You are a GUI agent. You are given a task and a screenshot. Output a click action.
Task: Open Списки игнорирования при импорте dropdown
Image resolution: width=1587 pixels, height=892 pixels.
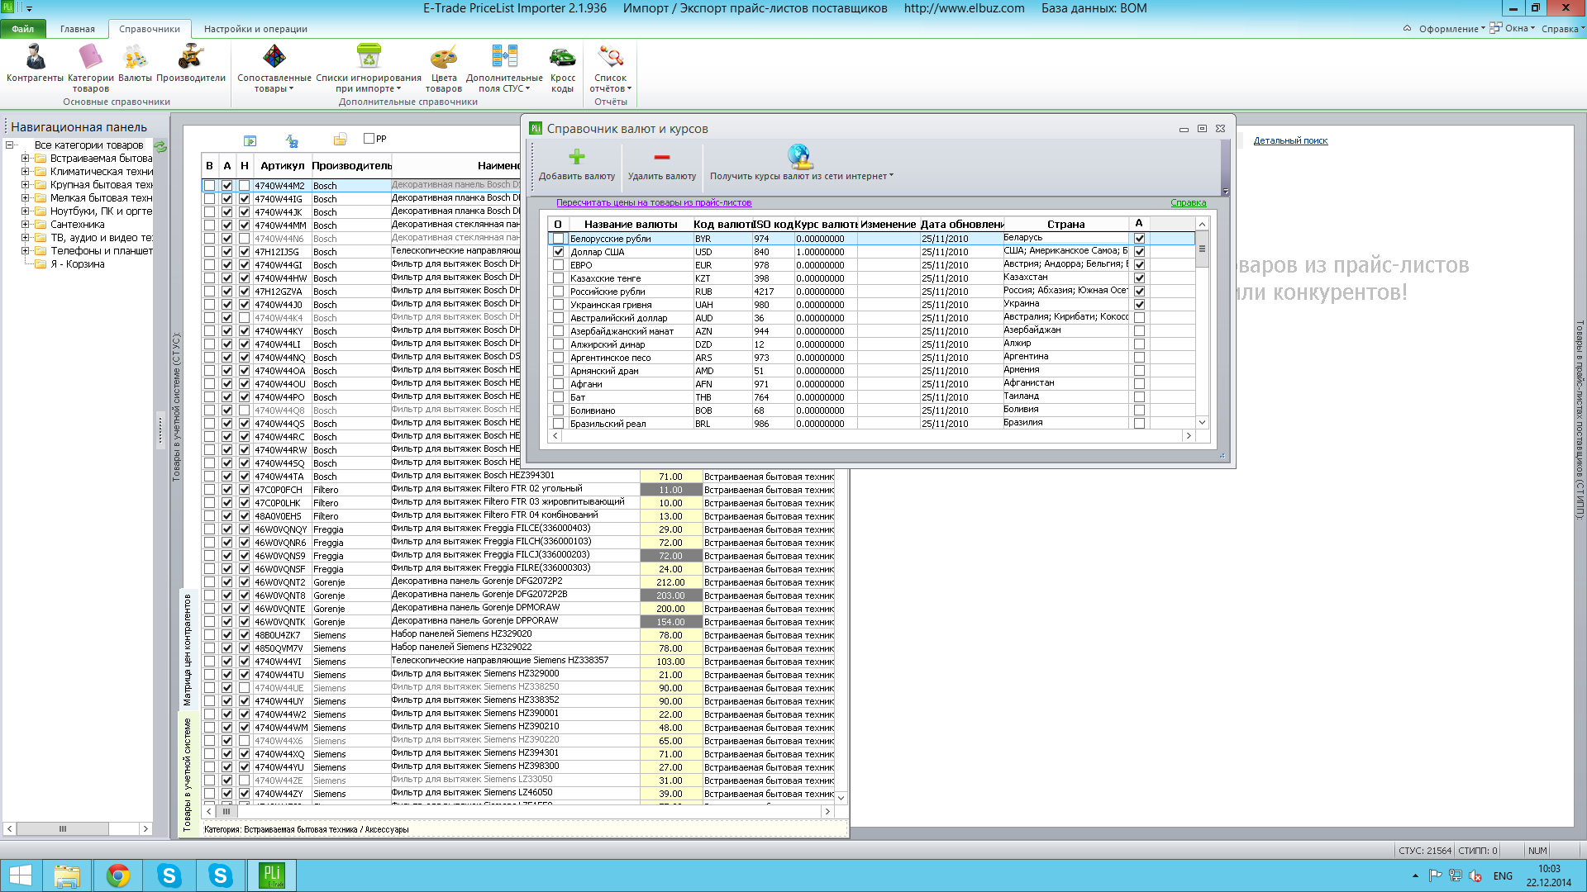[x=369, y=68]
